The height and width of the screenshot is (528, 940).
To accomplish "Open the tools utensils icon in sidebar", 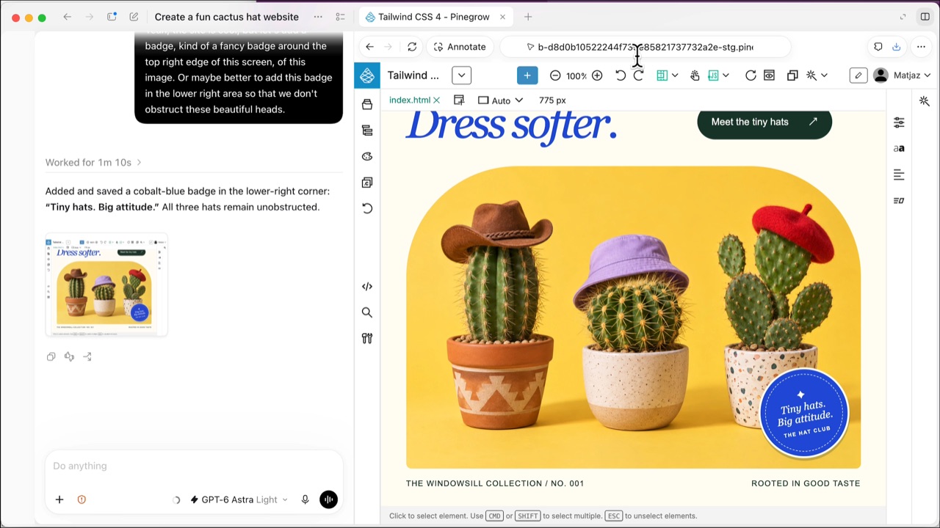I will 367,338.
